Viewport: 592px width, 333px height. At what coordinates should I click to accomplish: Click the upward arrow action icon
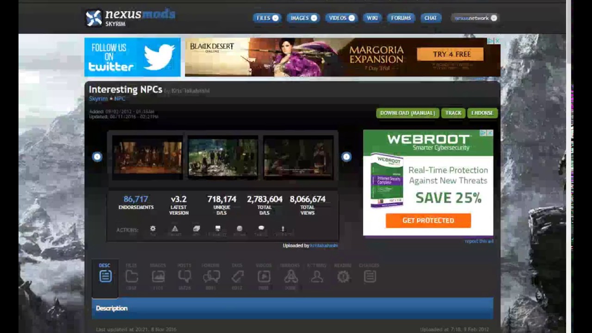(x=283, y=229)
